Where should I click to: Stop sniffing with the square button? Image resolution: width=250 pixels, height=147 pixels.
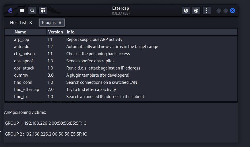point(22,11)
